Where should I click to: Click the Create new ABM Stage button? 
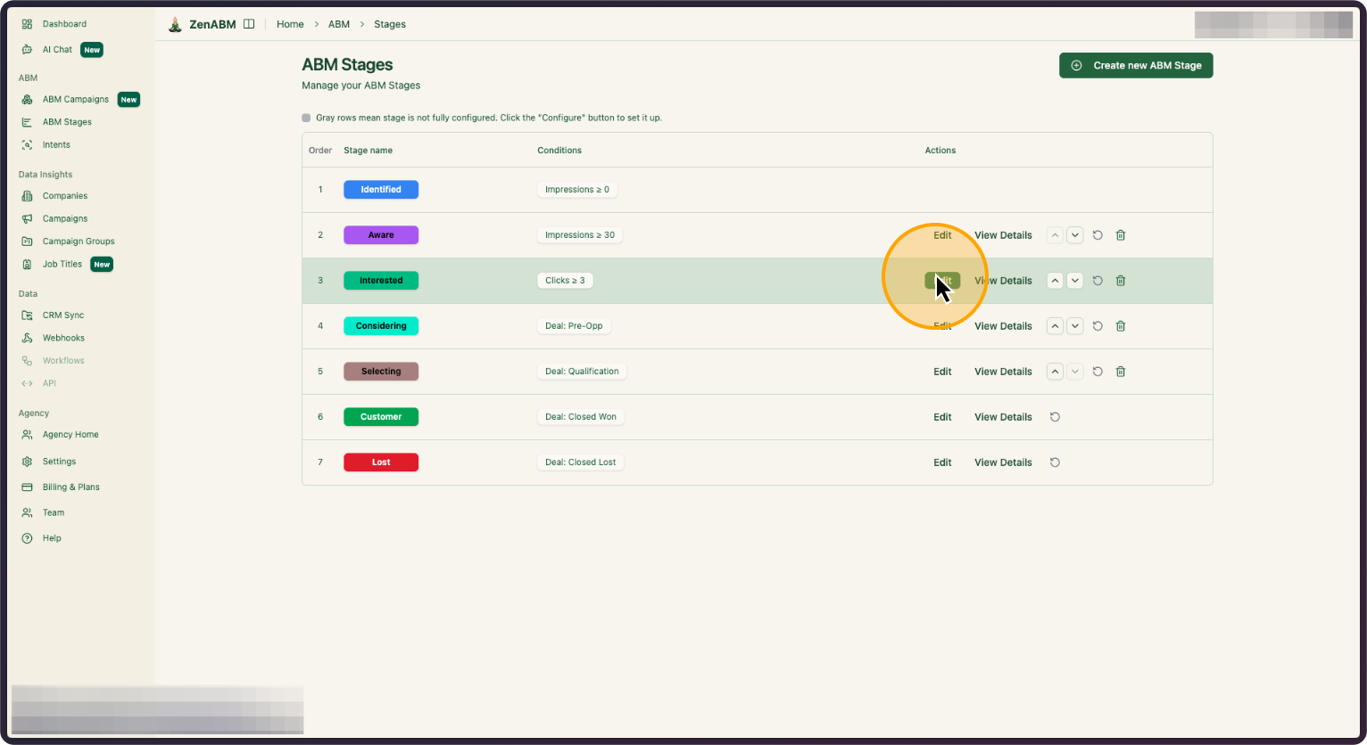point(1135,65)
